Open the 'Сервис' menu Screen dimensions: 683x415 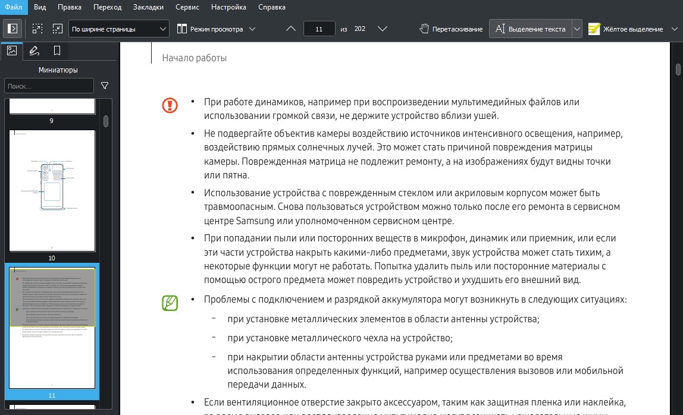click(x=187, y=7)
